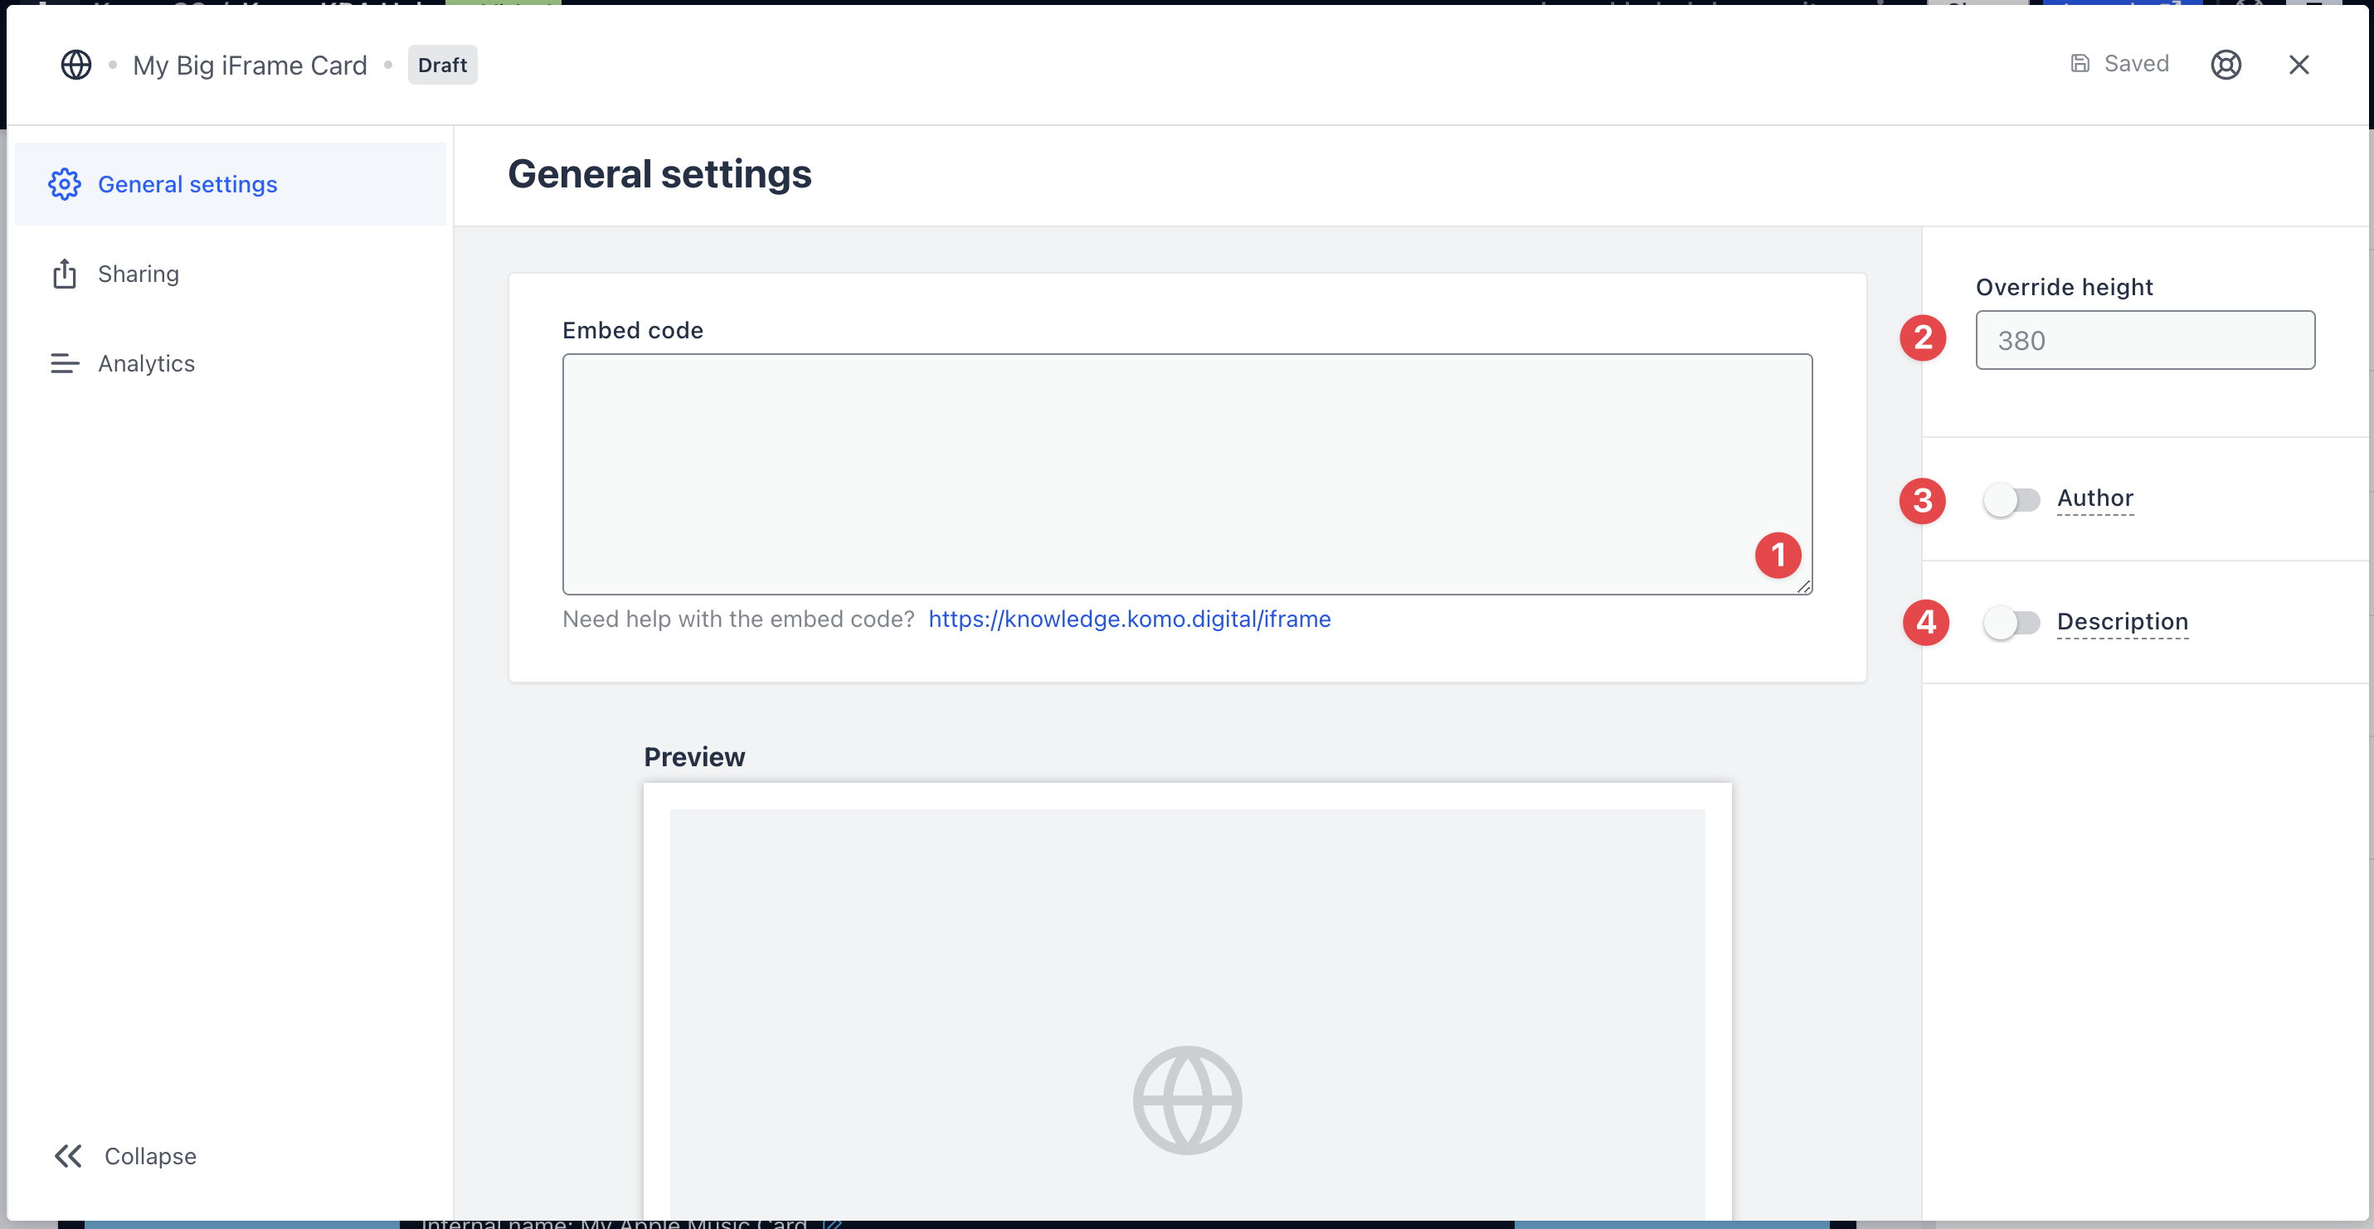Image resolution: width=2374 pixels, height=1229 pixels.
Task: Select General settings in sidebar
Action: [x=187, y=184]
